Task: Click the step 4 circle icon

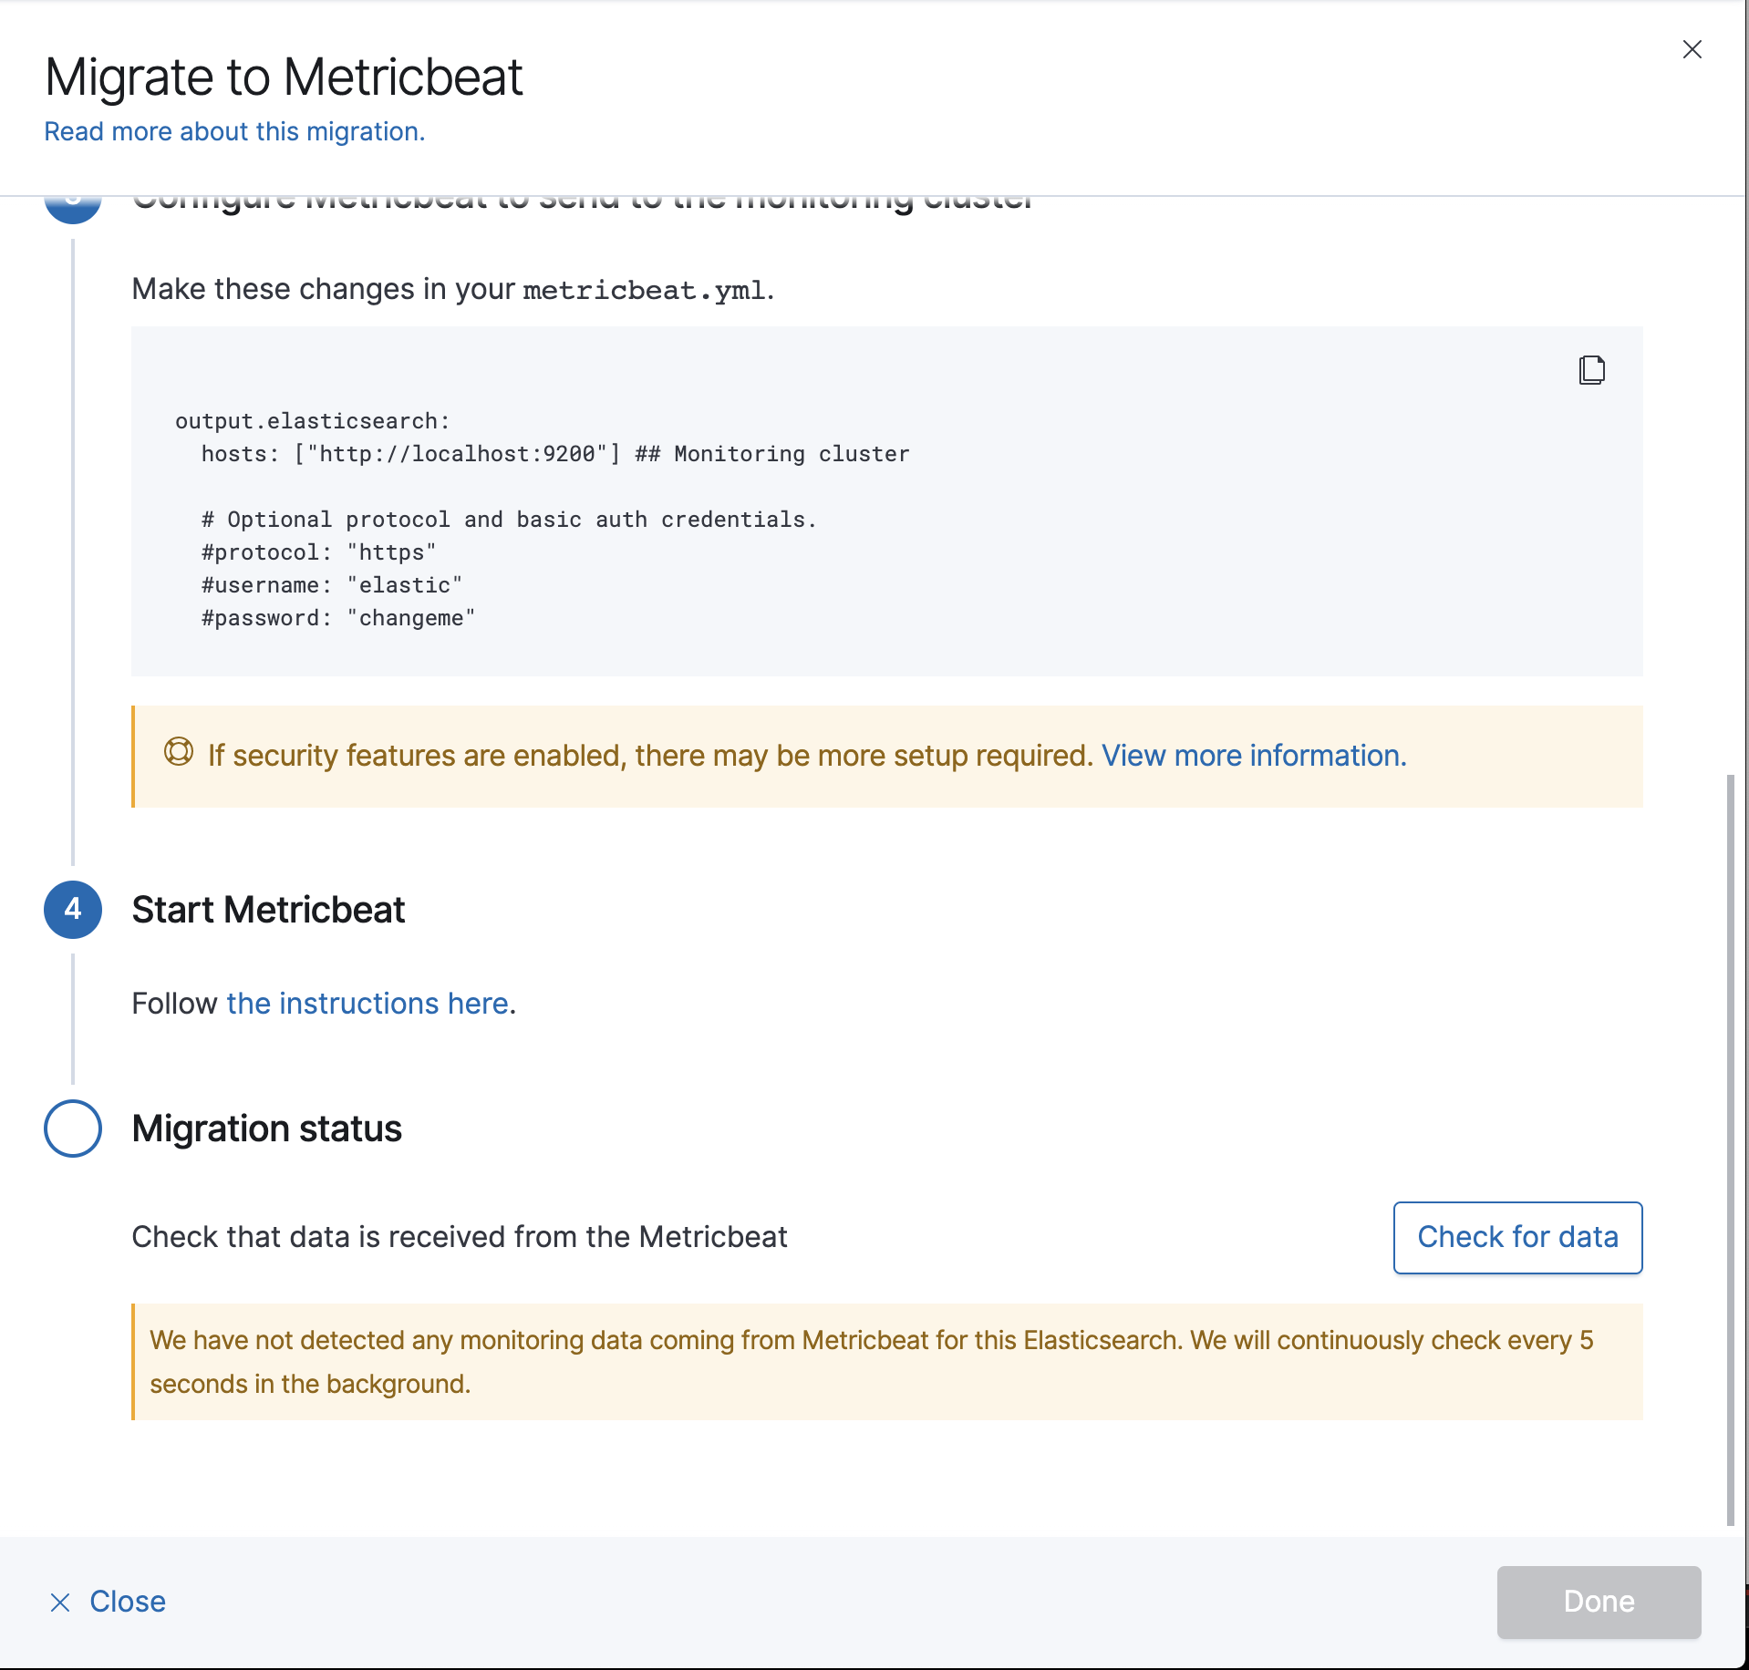Action: coord(73,910)
